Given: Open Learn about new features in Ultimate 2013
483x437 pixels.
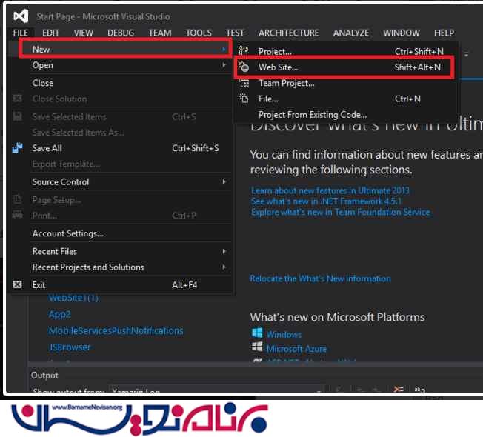Looking at the screenshot, I should pos(330,190).
